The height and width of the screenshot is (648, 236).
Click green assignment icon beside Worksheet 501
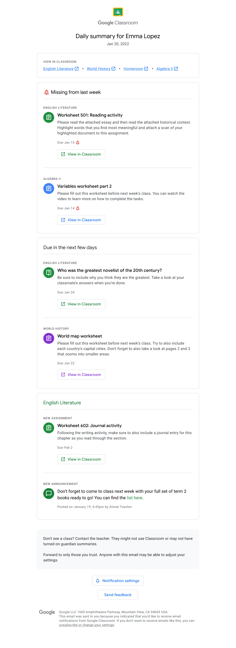(49, 117)
